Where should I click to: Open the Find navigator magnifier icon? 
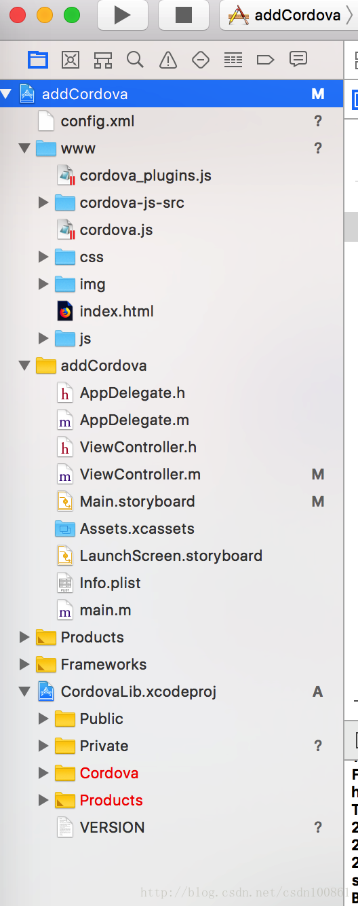pyautogui.click(x=135, y=60)
